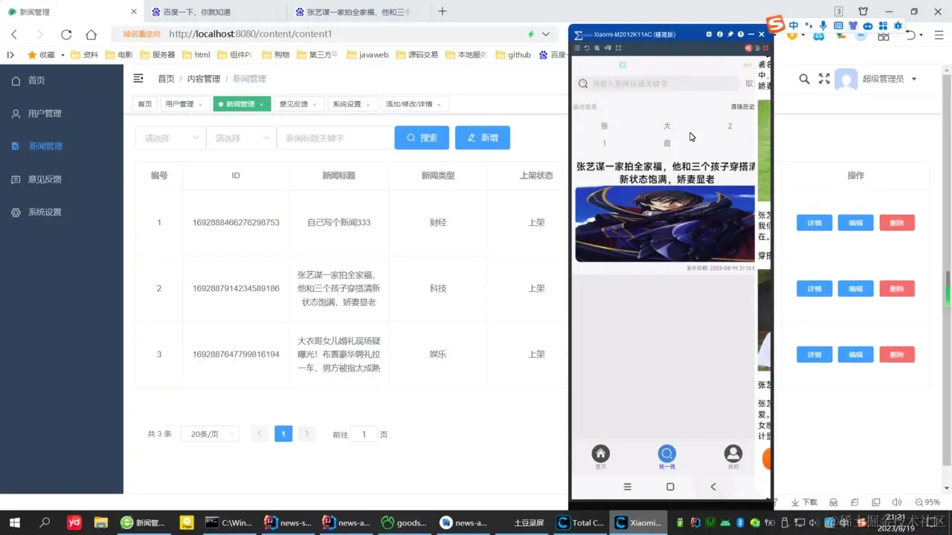The image size is (952, 535).
Task: Tap the Android back arrow button
Action: [713, 487]
